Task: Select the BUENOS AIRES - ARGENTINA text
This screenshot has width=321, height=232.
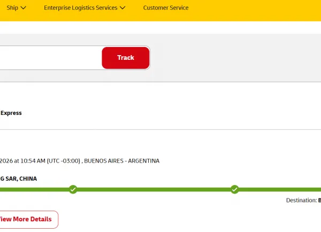Action: click(121, 161)
